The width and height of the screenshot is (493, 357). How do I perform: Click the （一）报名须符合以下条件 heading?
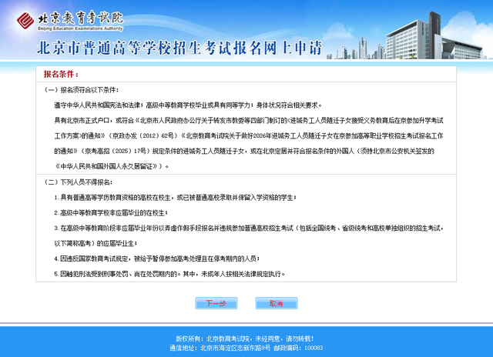(79, 91)
